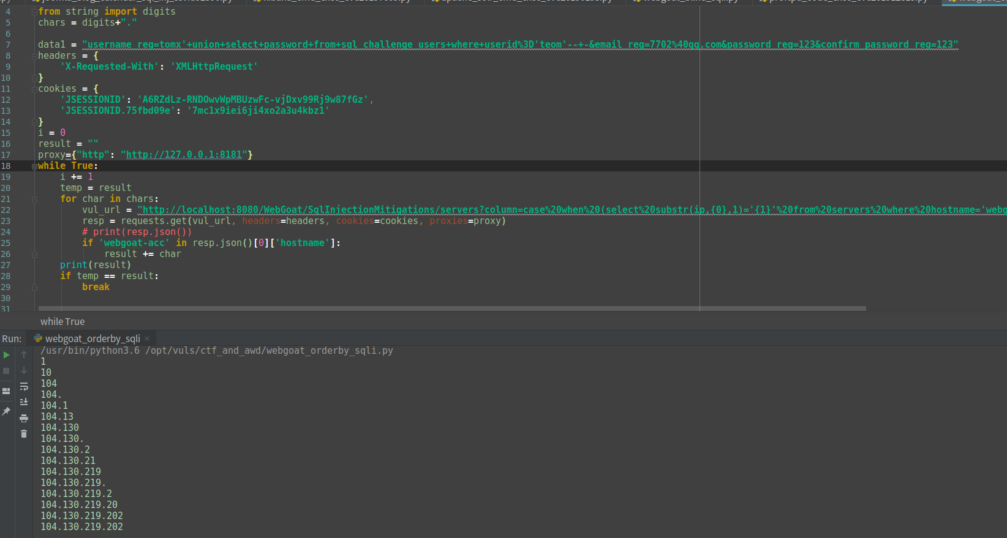Click the while True breadcrumb
The width and height of the screenshot is (1007, 538).
pos(62,321)
